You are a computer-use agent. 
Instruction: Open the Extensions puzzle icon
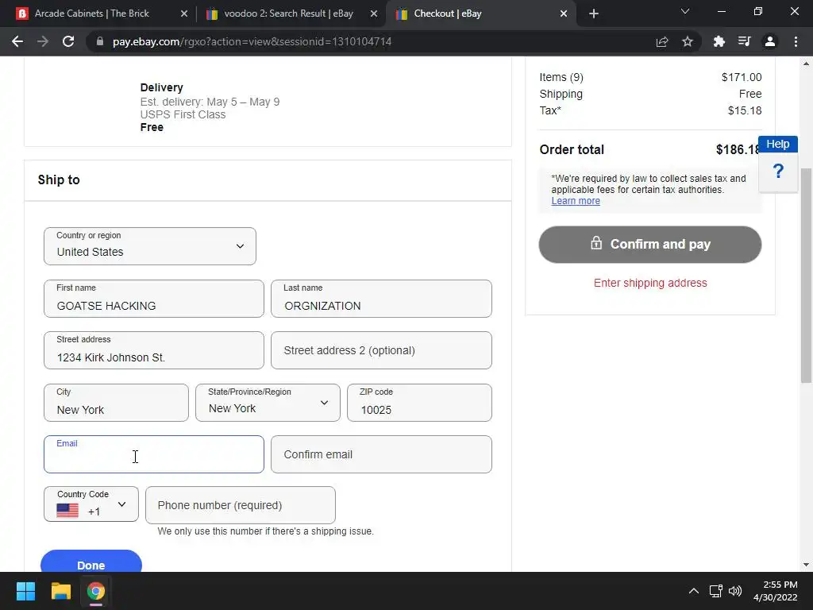[x=719, y=41]
